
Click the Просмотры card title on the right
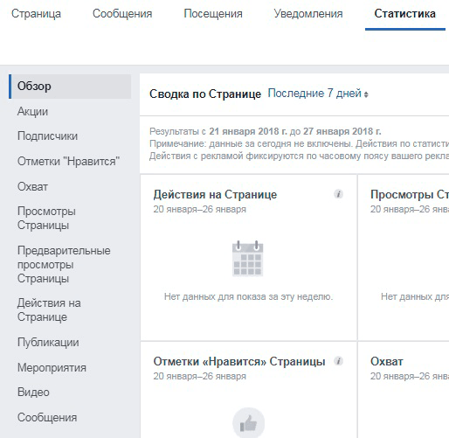(x=410, y=194)
